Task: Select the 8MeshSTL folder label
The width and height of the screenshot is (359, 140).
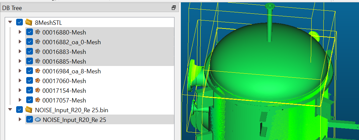Action: click(x=48, y=22)
